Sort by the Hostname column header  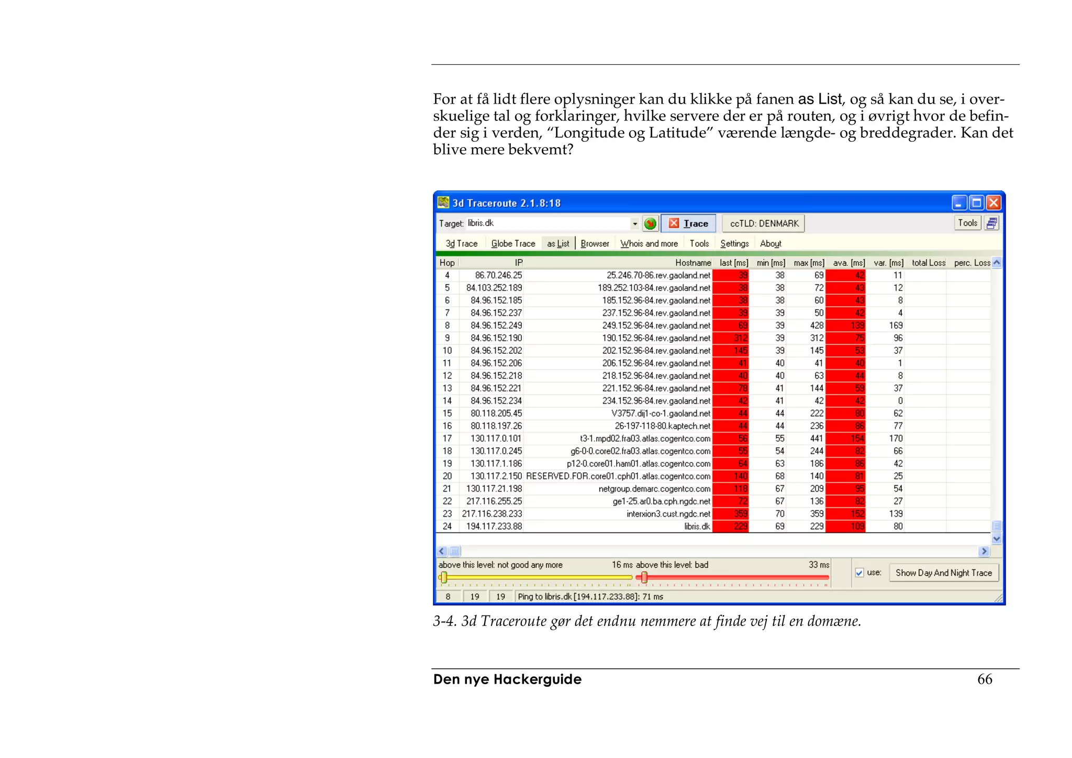(x=693, y=263)
